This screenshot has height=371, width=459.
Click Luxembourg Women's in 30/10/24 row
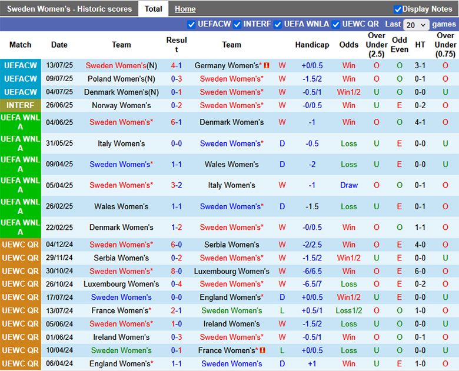pos(231,271)
